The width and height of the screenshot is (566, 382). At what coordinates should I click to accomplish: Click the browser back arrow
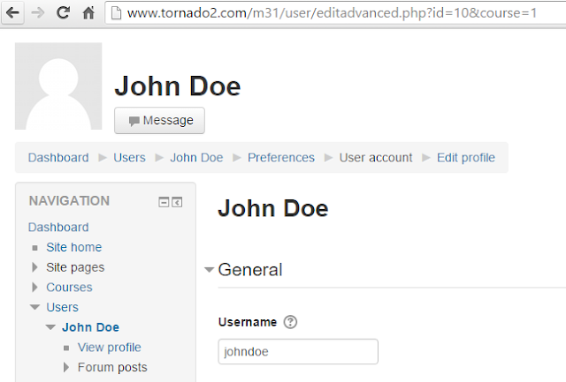(x=14, y=13)
